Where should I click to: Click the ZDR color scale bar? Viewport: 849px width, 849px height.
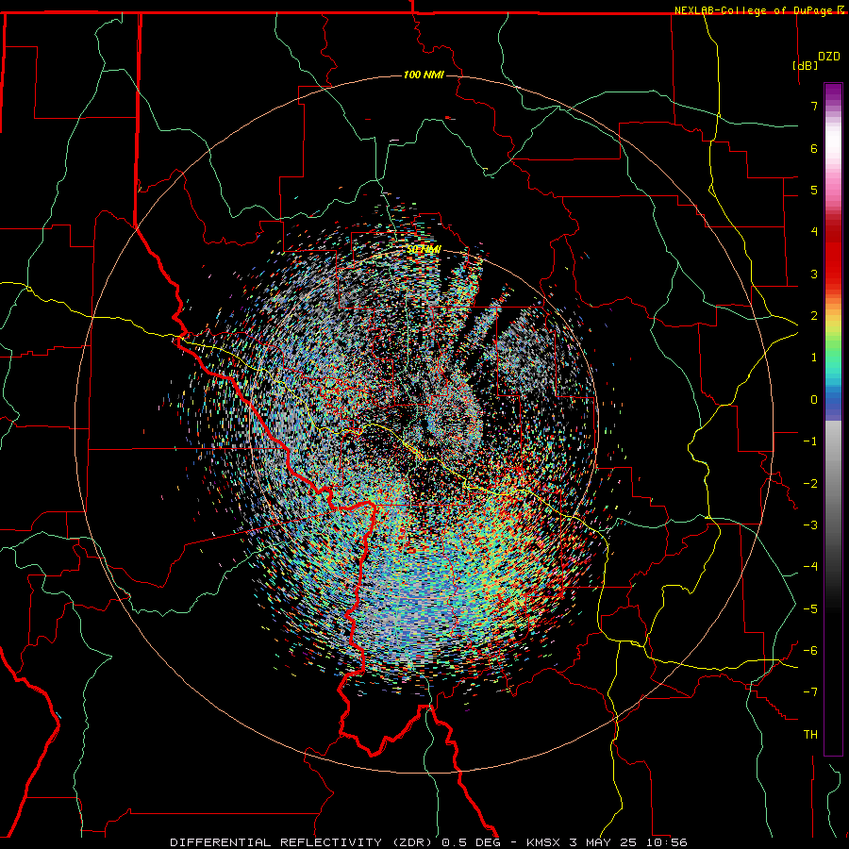pos(833,419)
